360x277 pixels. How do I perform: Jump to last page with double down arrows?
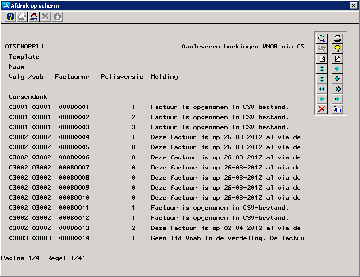(x=322, y=79)
